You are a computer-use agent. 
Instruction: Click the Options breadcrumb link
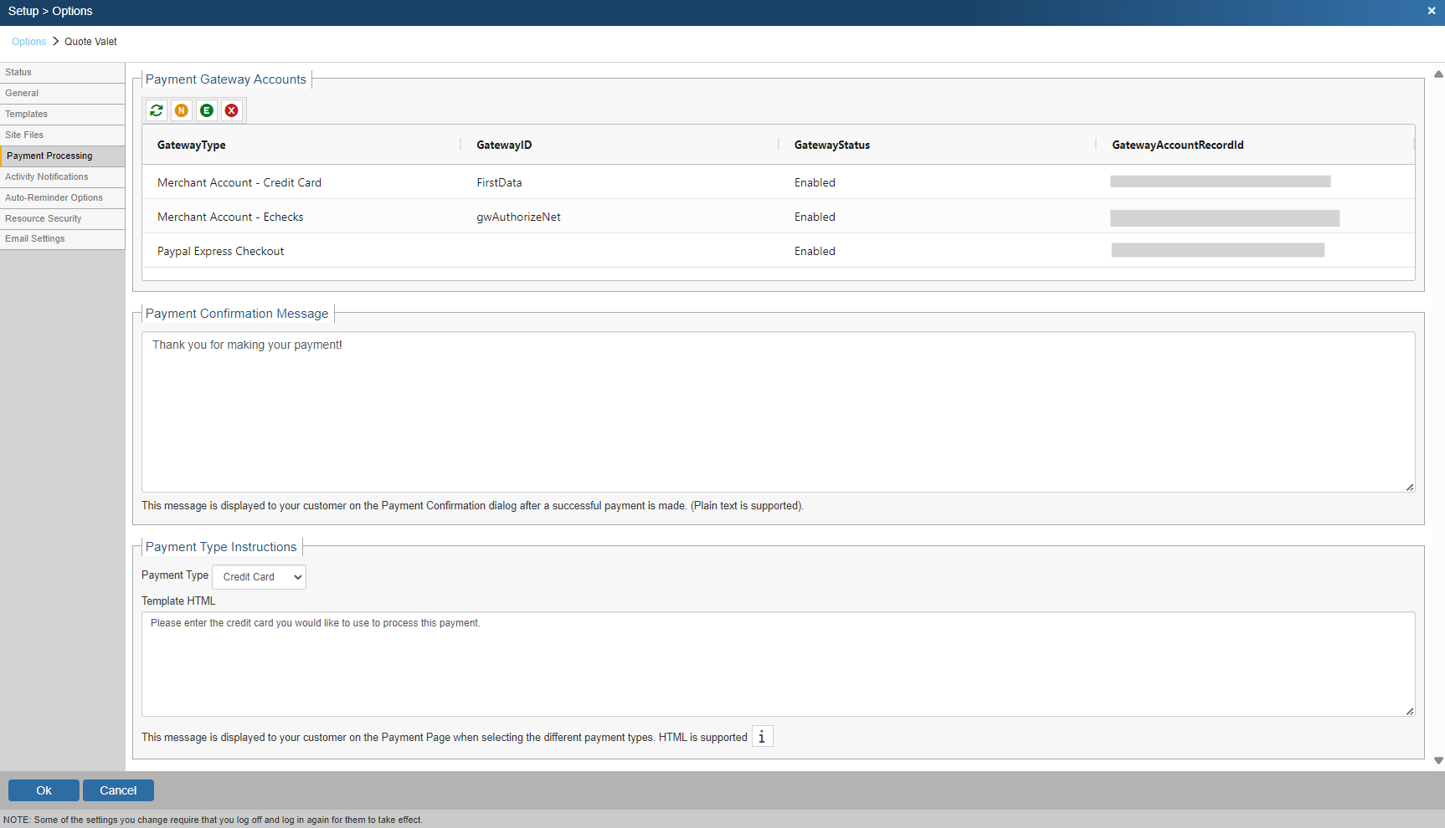tap(28, 42)
